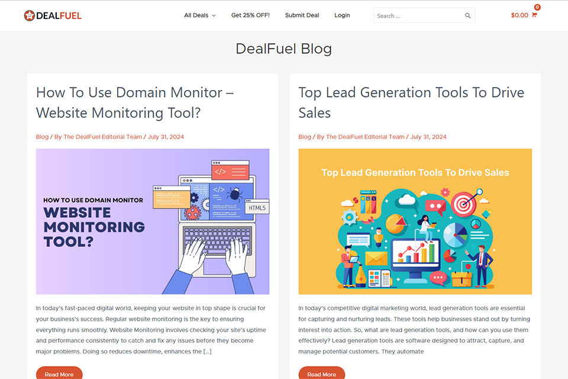Click July 31, 2024 date on Lead Generation post
This screenshot has width=568, height=379.
[x=428, y=137]
